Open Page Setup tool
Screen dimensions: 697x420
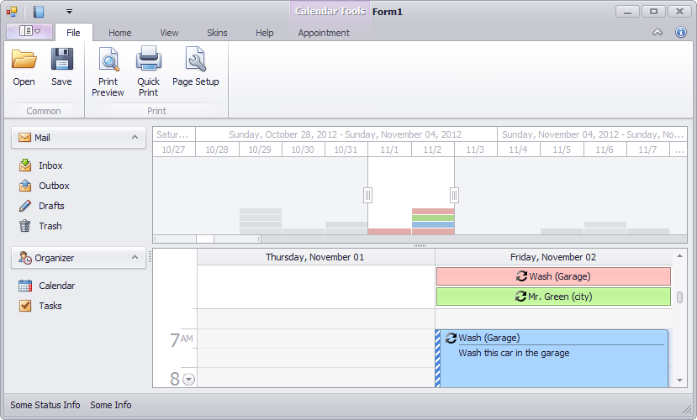[196, 66]
